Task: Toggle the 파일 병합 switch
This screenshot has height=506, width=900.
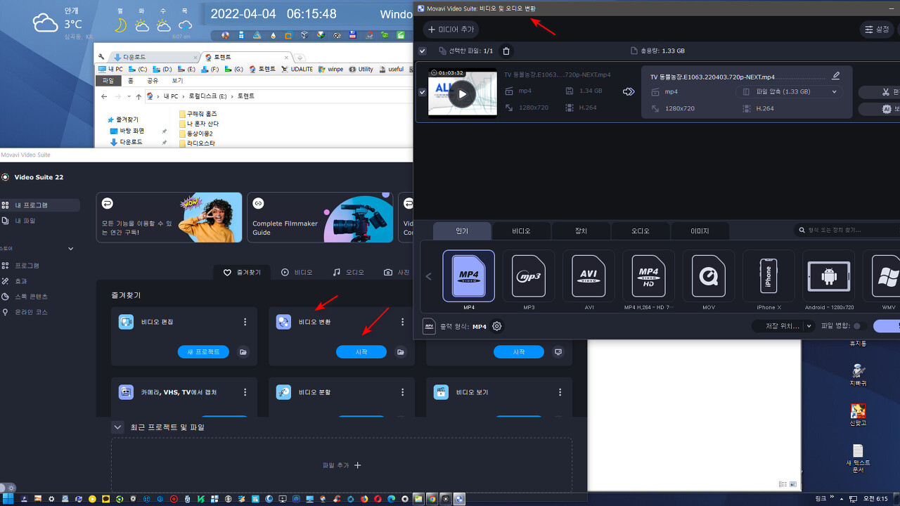Action: tap(859, 326)
